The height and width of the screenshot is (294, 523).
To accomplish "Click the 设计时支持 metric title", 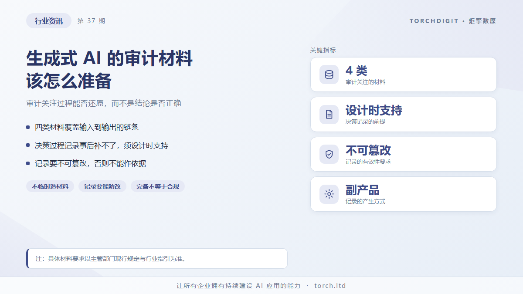I will click(374, 111).
